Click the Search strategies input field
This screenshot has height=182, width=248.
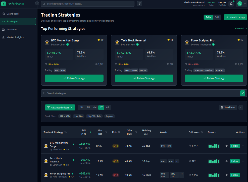(141, 93)
